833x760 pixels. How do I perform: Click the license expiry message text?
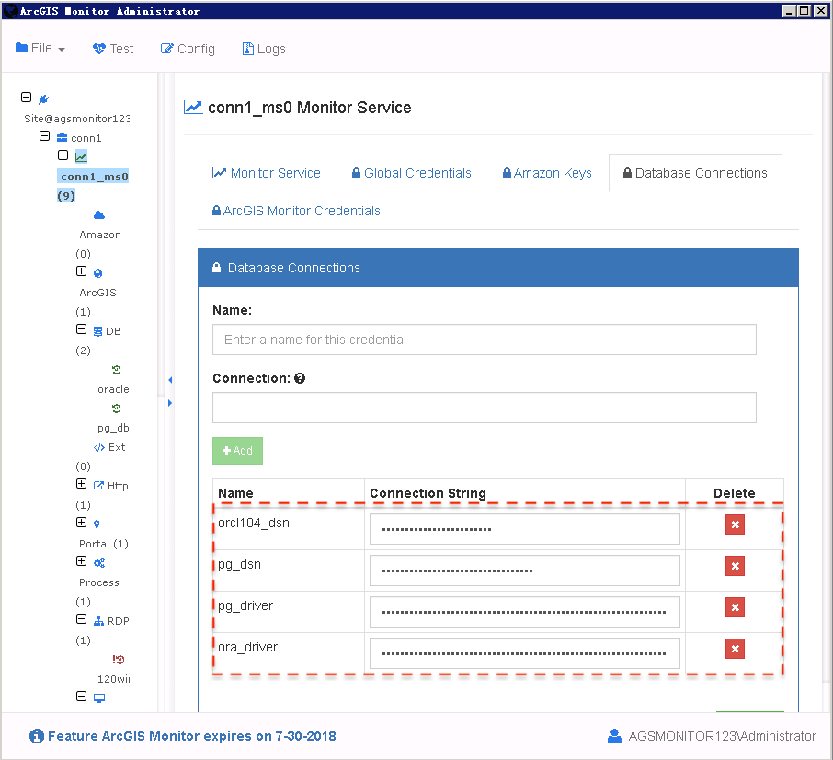coord(192,736)
